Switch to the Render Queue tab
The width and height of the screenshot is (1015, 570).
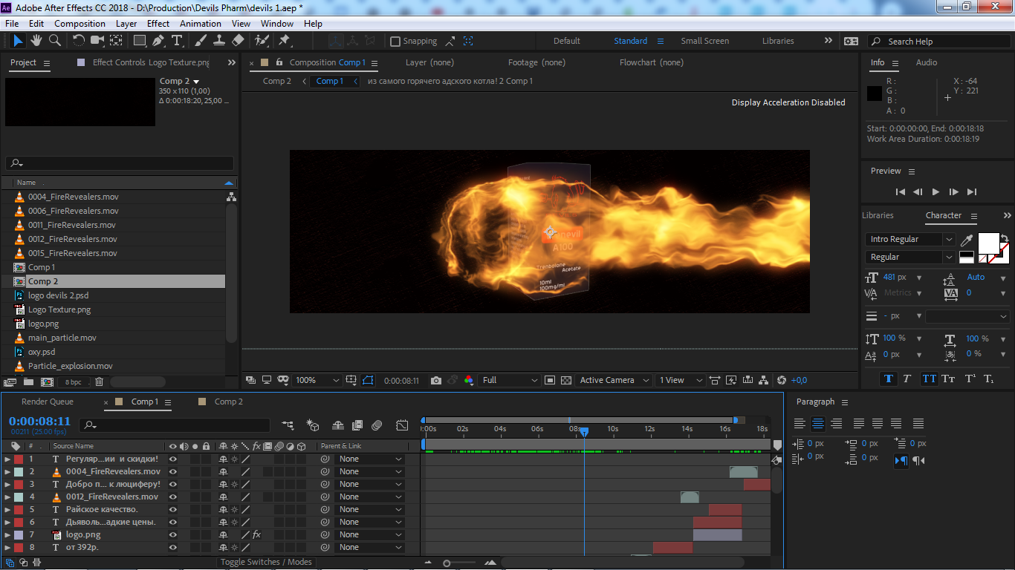[x=48, y=402]
